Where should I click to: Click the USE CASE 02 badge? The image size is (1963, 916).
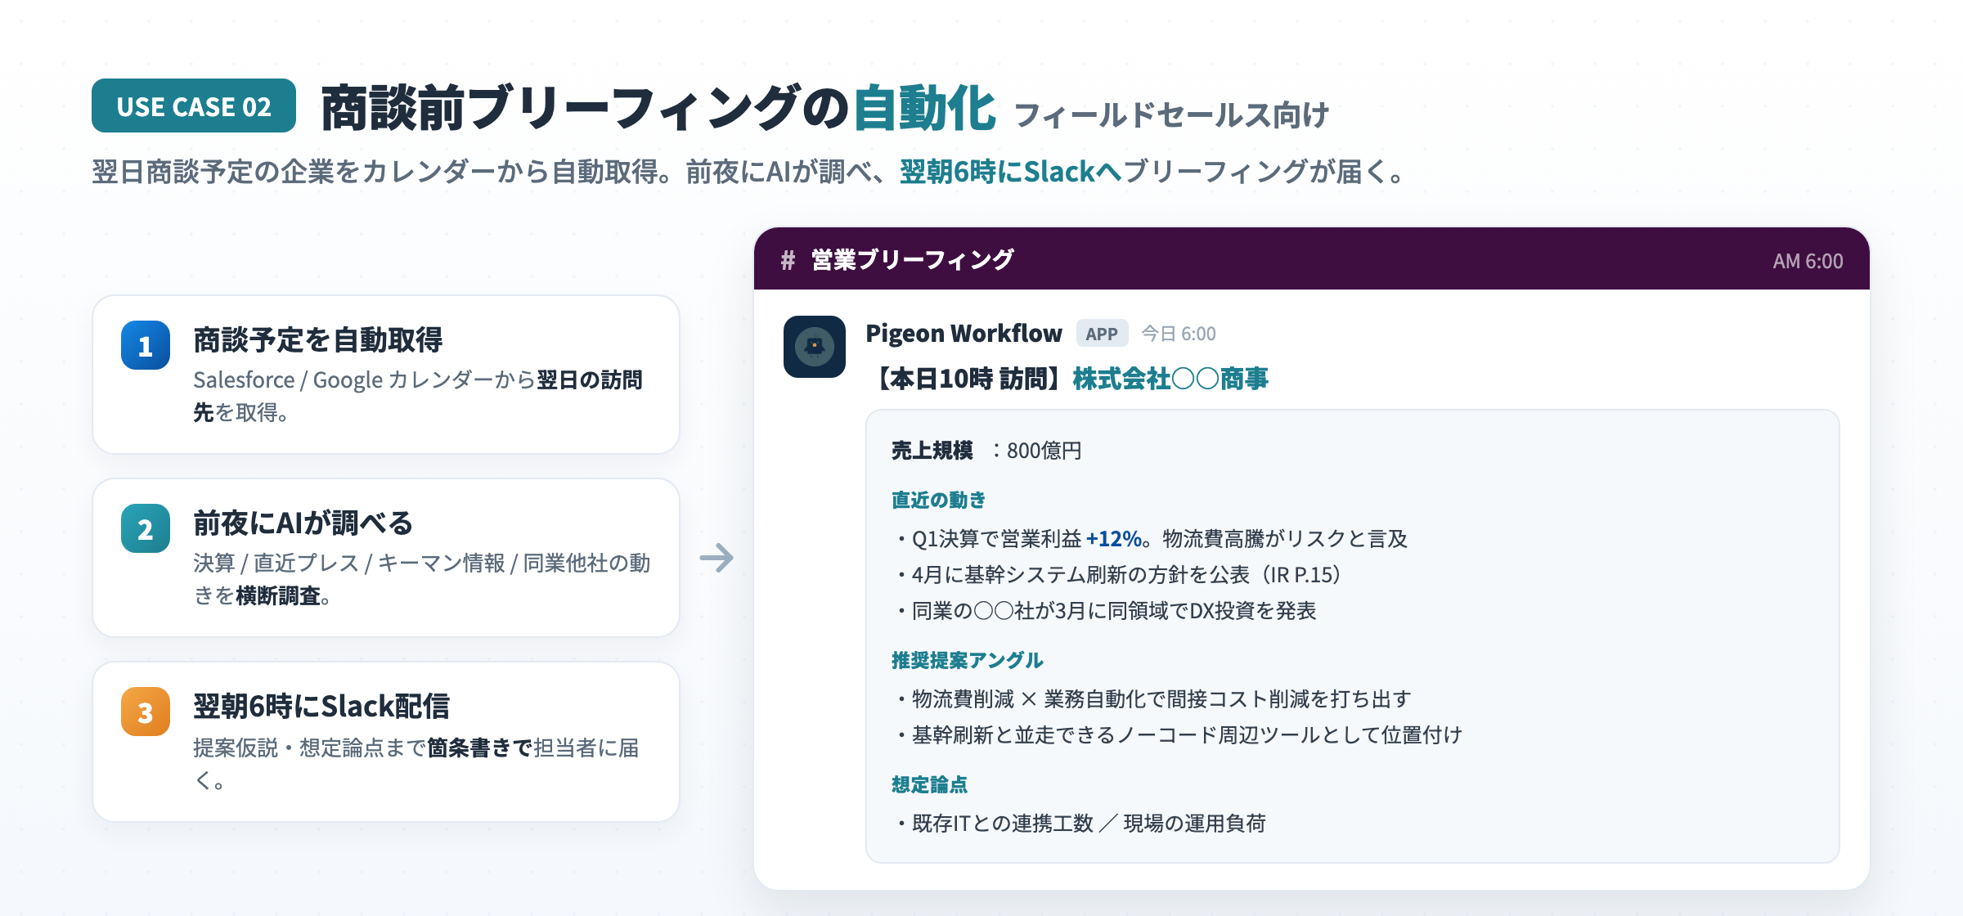[194, 106]
